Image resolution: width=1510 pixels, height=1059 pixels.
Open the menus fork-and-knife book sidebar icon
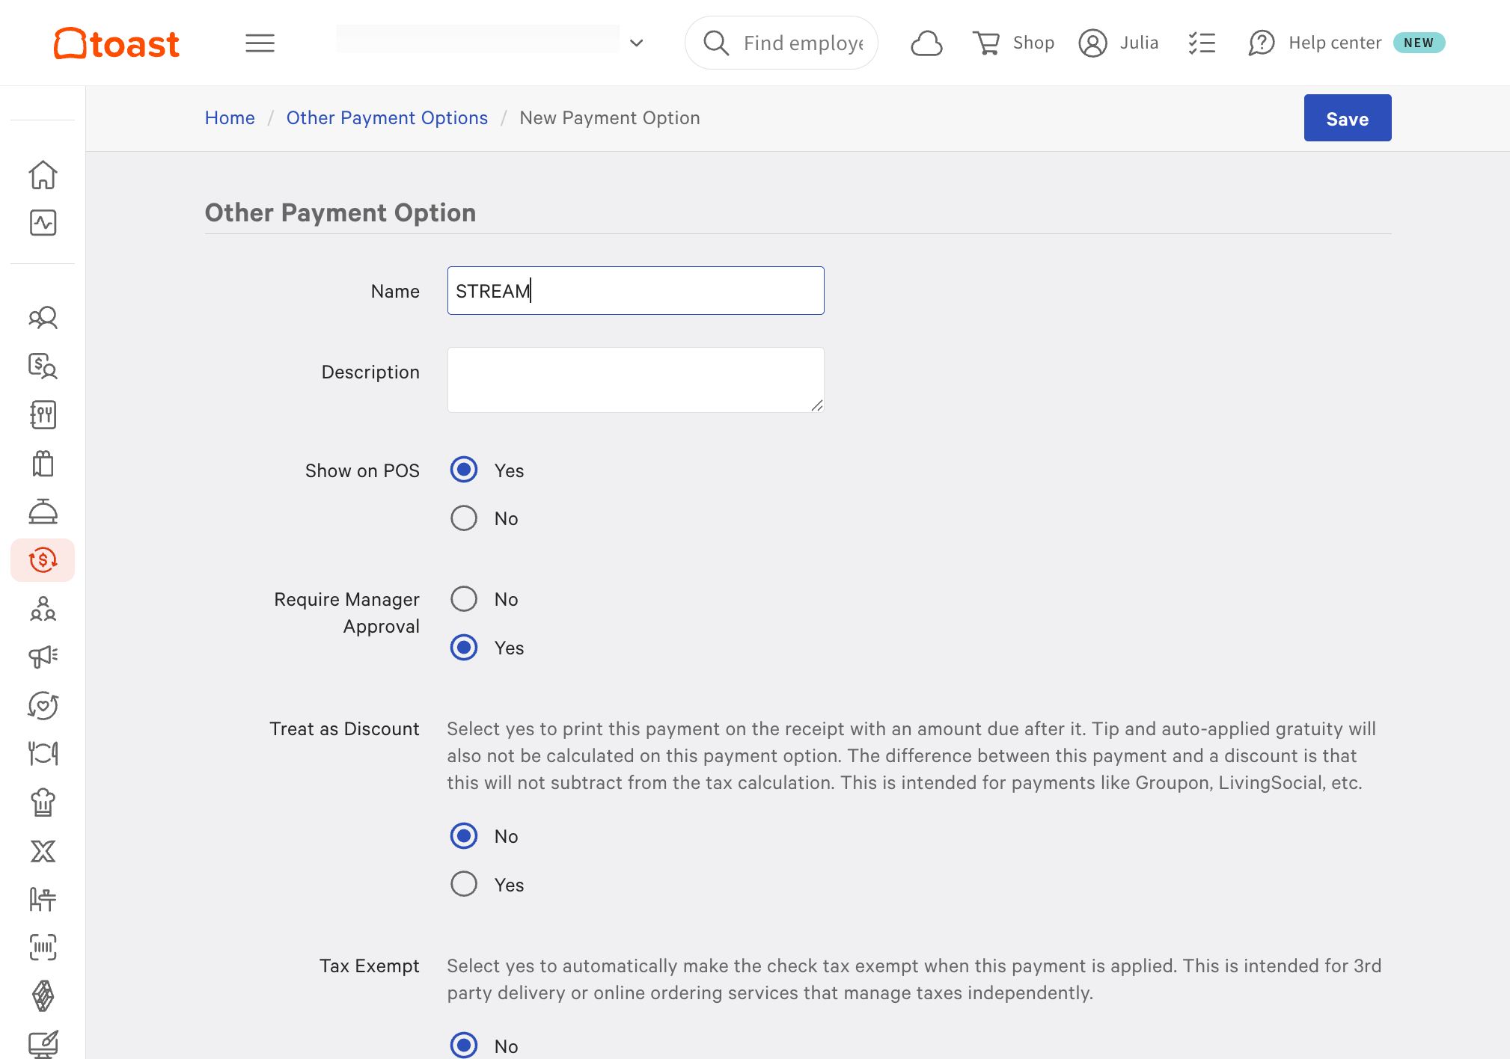[43, 414]
